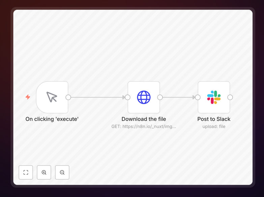Click output connector of 'On clicking execute' node

pos(68,97)
